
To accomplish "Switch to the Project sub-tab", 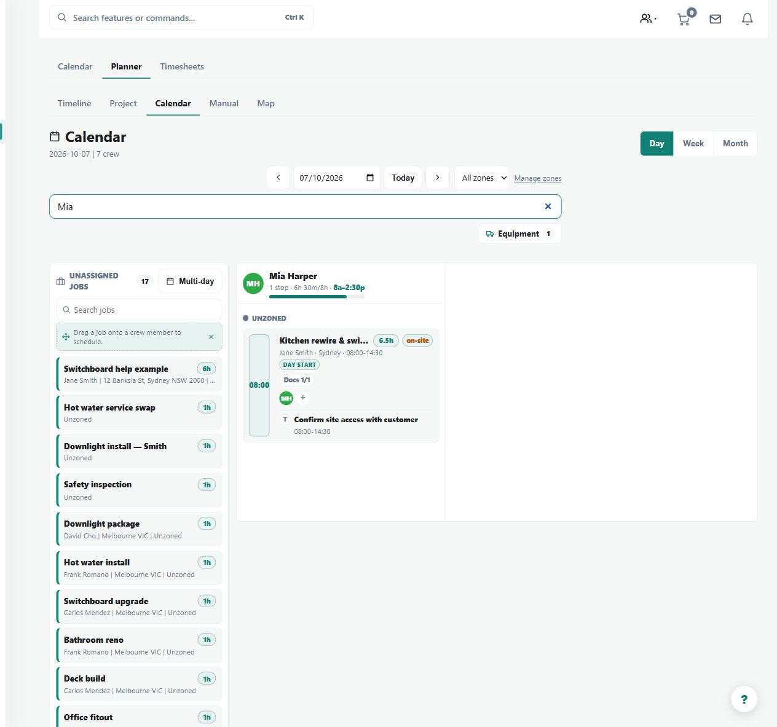I will tap(123, 103).
